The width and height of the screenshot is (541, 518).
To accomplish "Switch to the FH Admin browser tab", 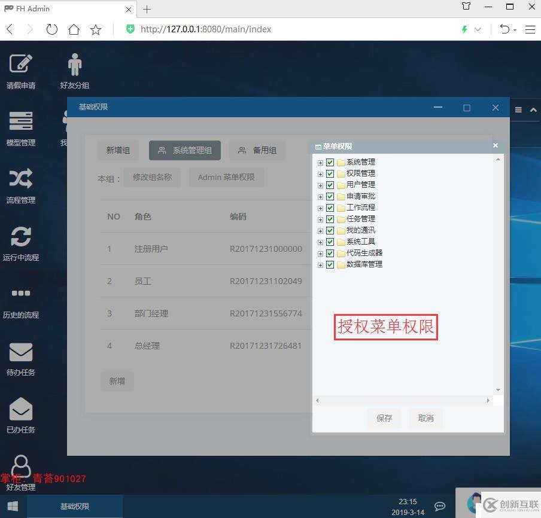I will click(67, 9).
